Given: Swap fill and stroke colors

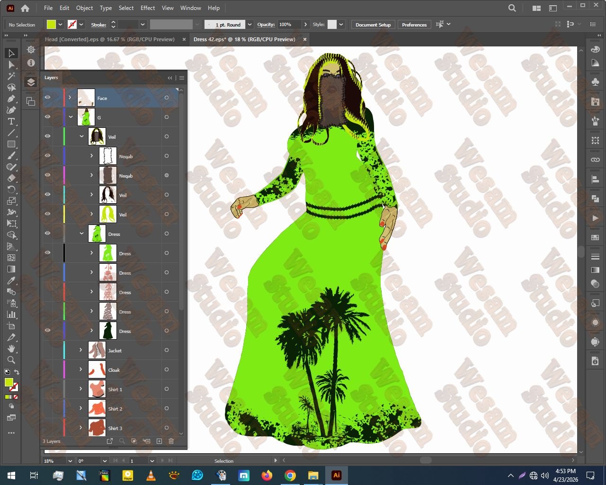Looking at the screenshot, I should pos(17,372).
